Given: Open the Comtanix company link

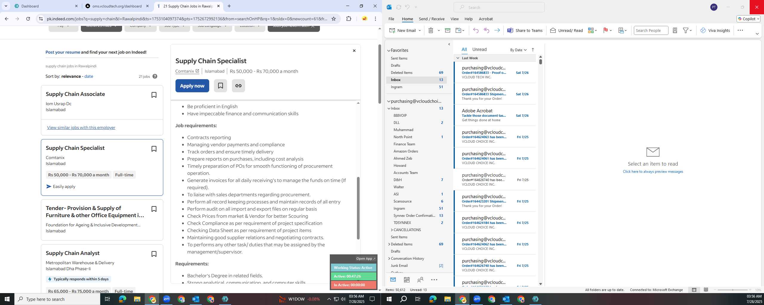Looking at the screenshot, I should click(x=187, y=71).
